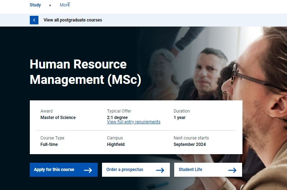Click the 2:1 degree typical offer text

tap(117, 117)
